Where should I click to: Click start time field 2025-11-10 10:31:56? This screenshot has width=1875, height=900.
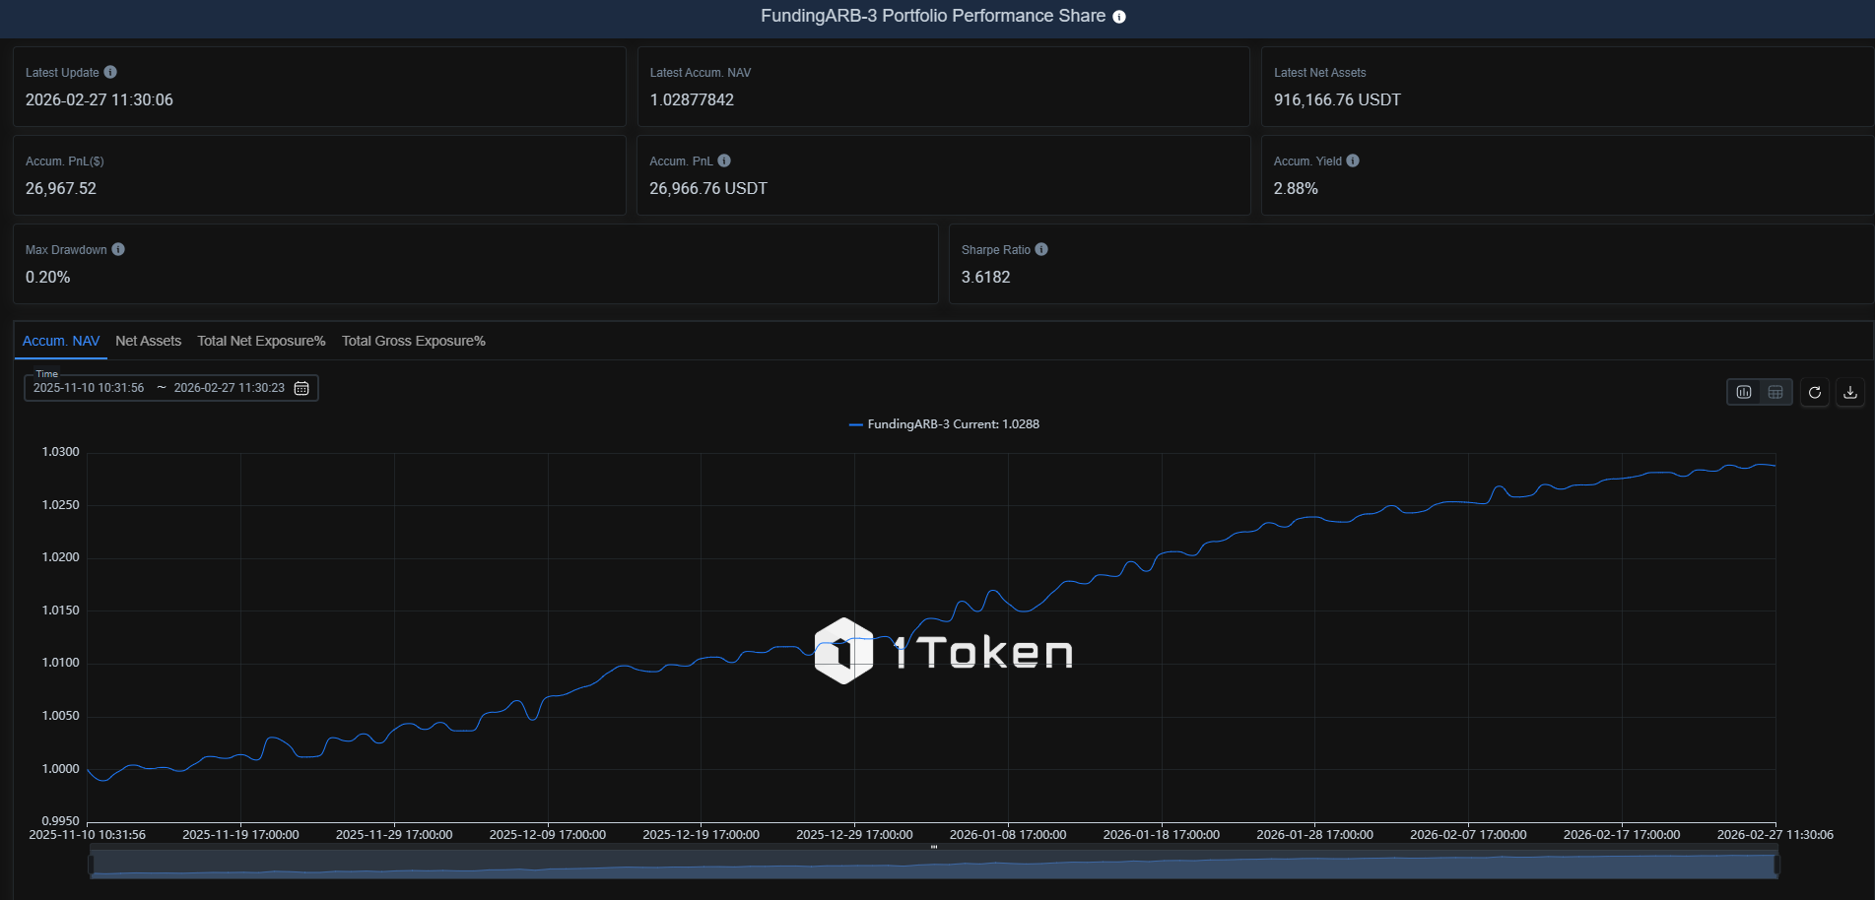tap(89, 388)
